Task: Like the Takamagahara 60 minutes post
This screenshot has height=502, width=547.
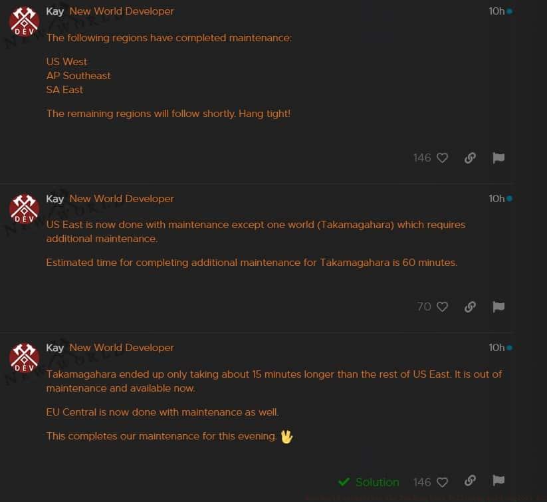Action: (x=442, y=307)
